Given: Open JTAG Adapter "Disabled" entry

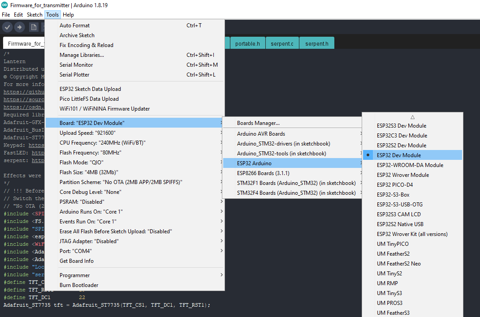Looking at the screenshot, I should tap(135, 241).
